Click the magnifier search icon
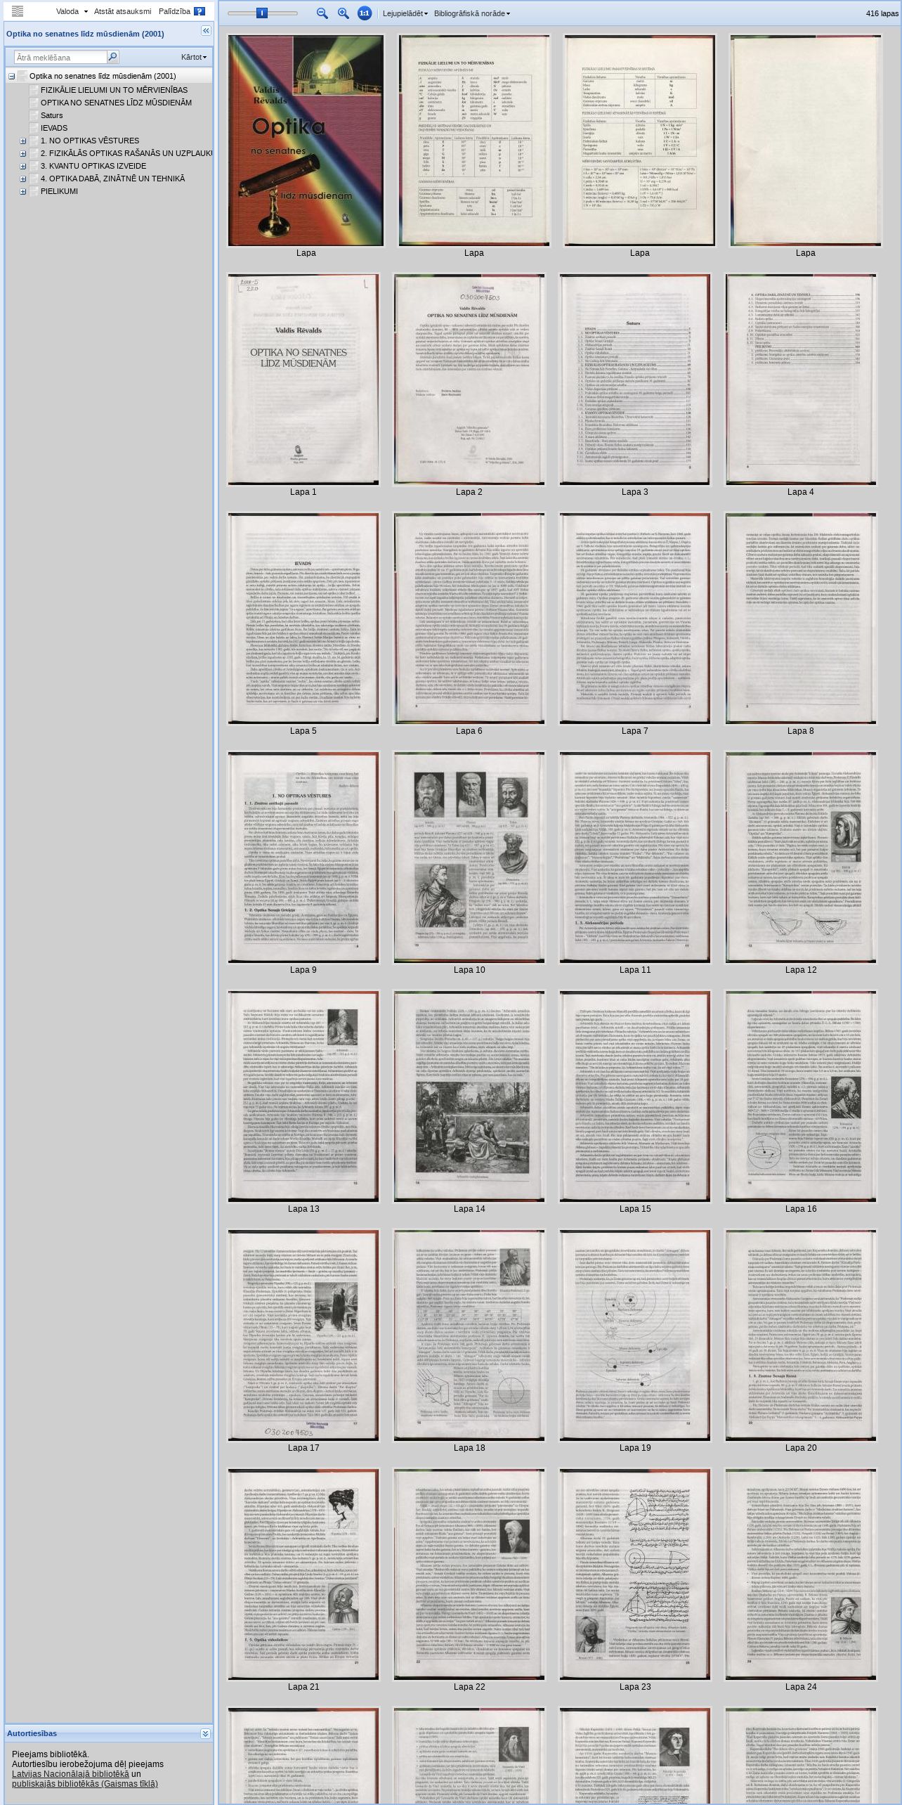The image size is (902, 1805). [113, 57]
